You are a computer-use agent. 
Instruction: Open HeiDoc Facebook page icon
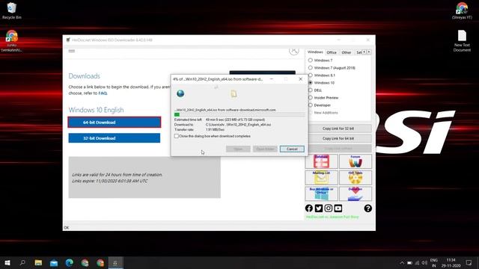pyautogui.click(x=309, y=208)
